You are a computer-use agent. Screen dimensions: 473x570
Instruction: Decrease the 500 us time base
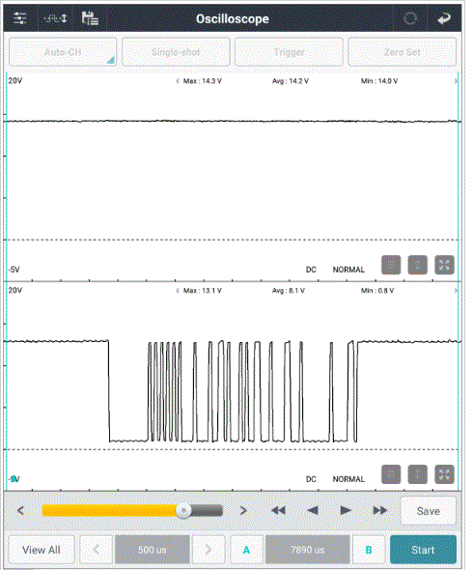click(x=96, y=550)
